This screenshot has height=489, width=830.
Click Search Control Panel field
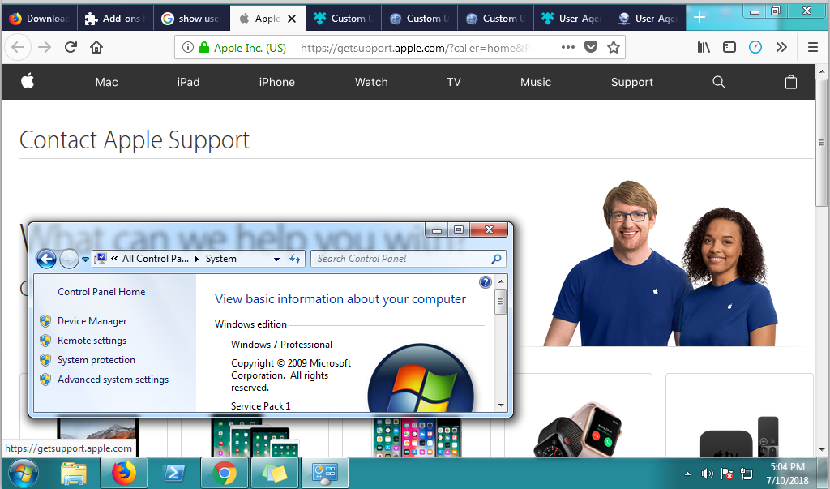408,259
